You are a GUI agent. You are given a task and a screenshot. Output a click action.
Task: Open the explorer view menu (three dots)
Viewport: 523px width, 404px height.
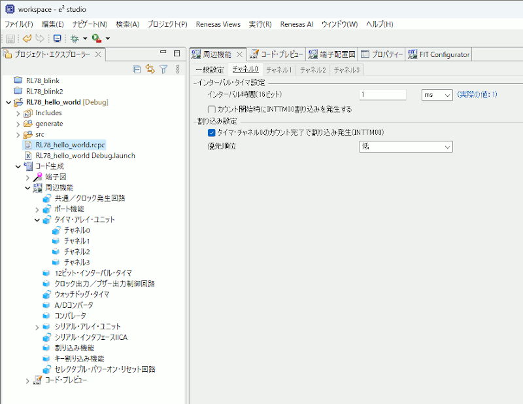tap(177, 69)
